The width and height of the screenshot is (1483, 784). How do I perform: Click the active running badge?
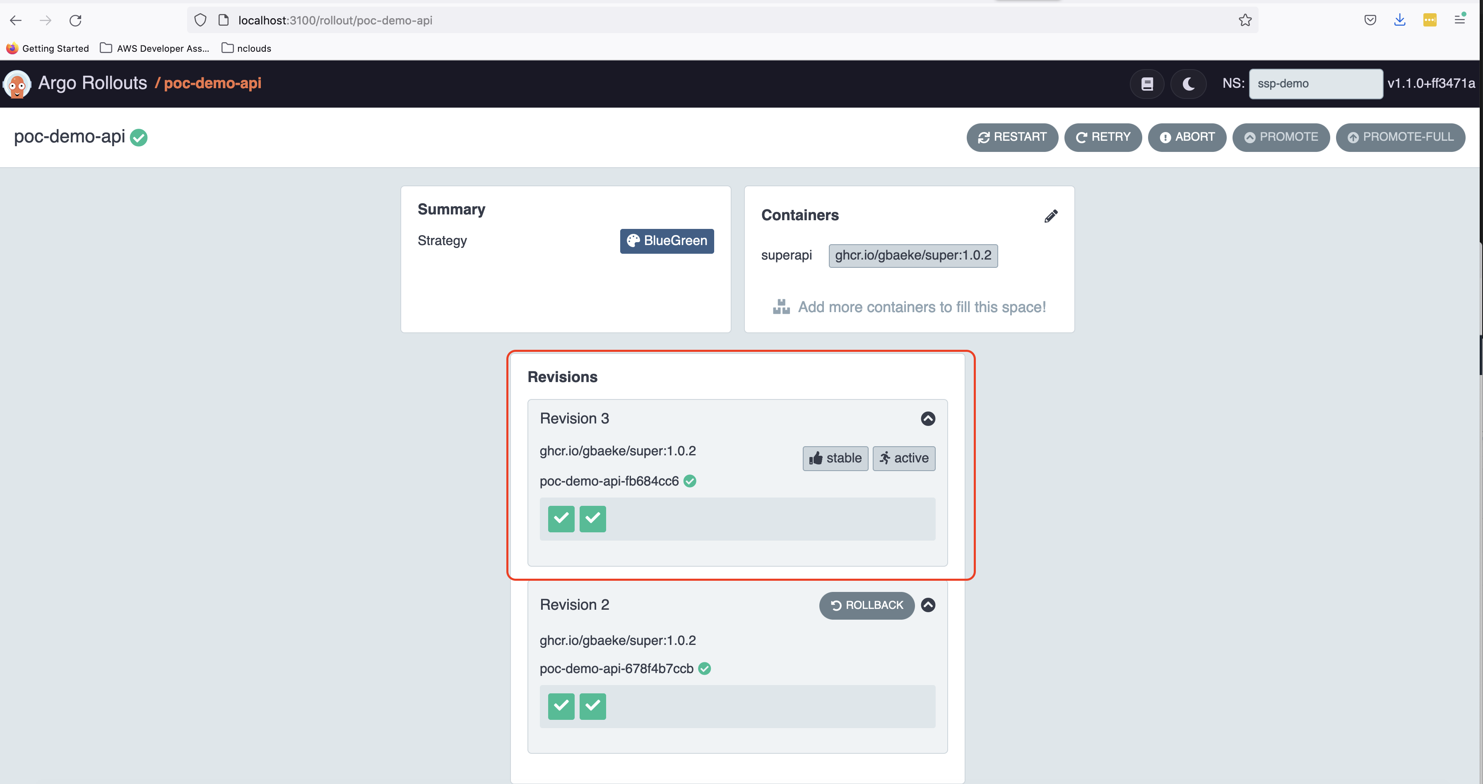904,458
